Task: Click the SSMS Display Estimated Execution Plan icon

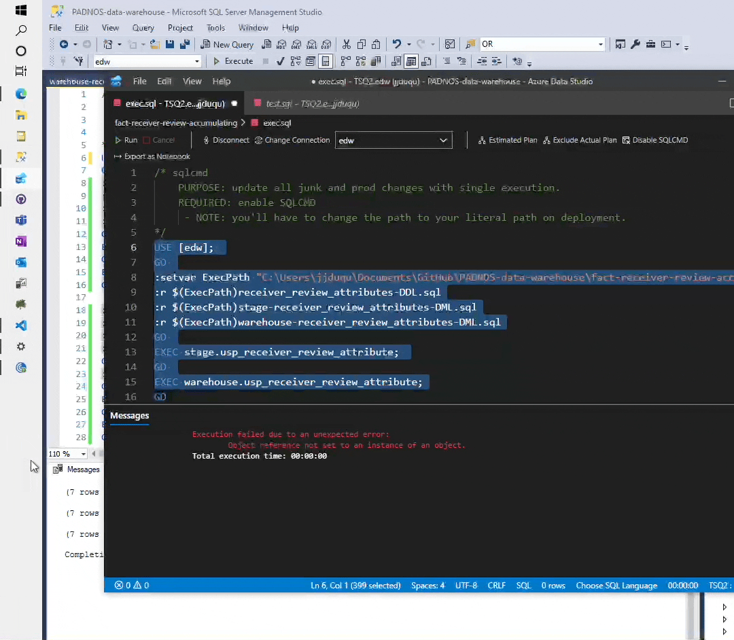Action: pos(296,61)
